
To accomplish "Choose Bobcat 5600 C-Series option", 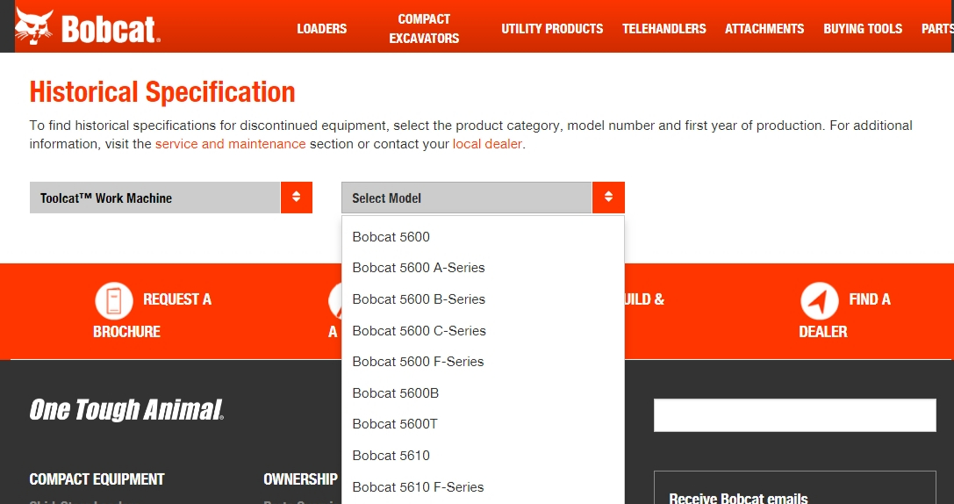I will [419, 331].
